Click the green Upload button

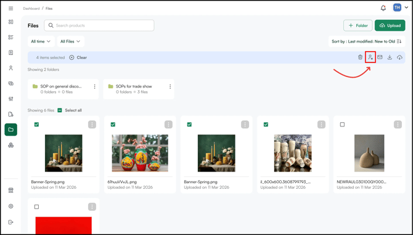[390, 25]
